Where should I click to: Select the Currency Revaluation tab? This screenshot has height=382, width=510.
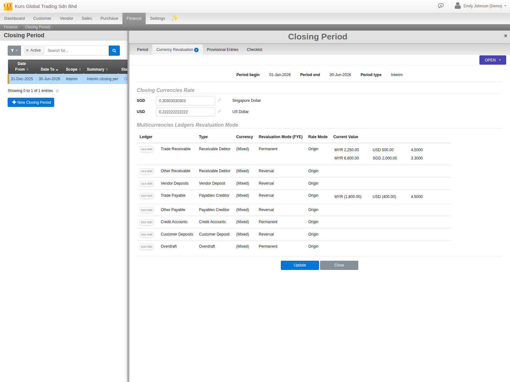point(178,50)
